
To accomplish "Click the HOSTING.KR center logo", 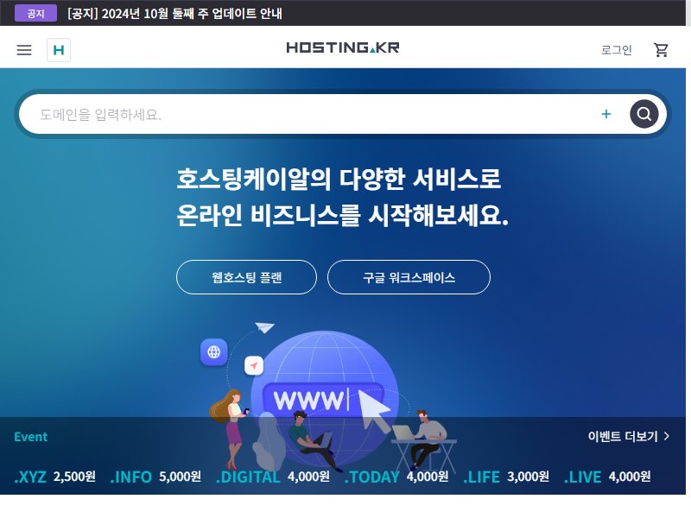I will [x=343, y=47].
